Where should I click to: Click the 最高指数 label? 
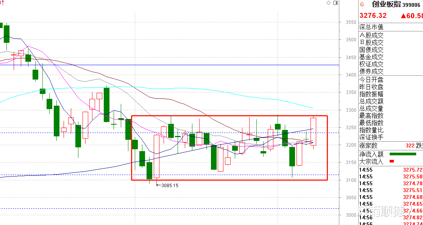click(371, 116)
